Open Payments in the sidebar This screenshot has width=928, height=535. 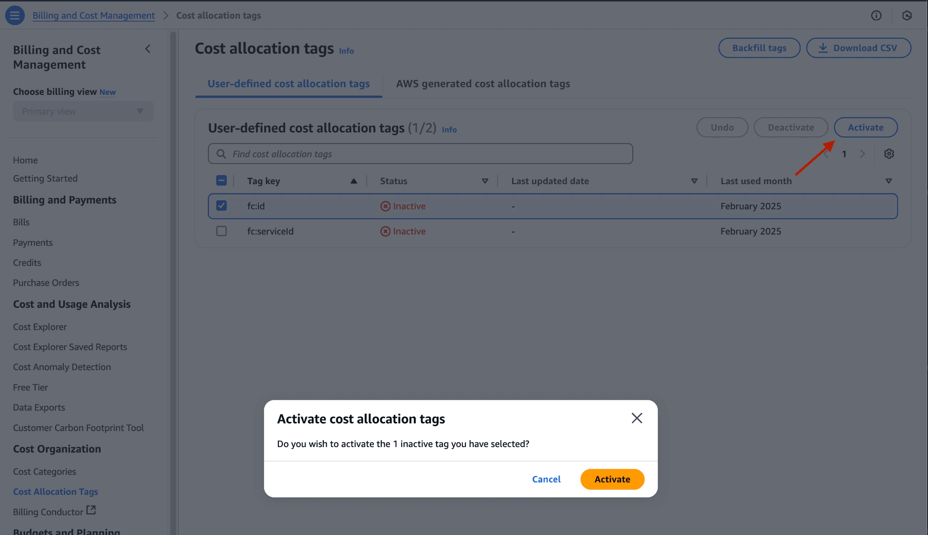(33, 243)
